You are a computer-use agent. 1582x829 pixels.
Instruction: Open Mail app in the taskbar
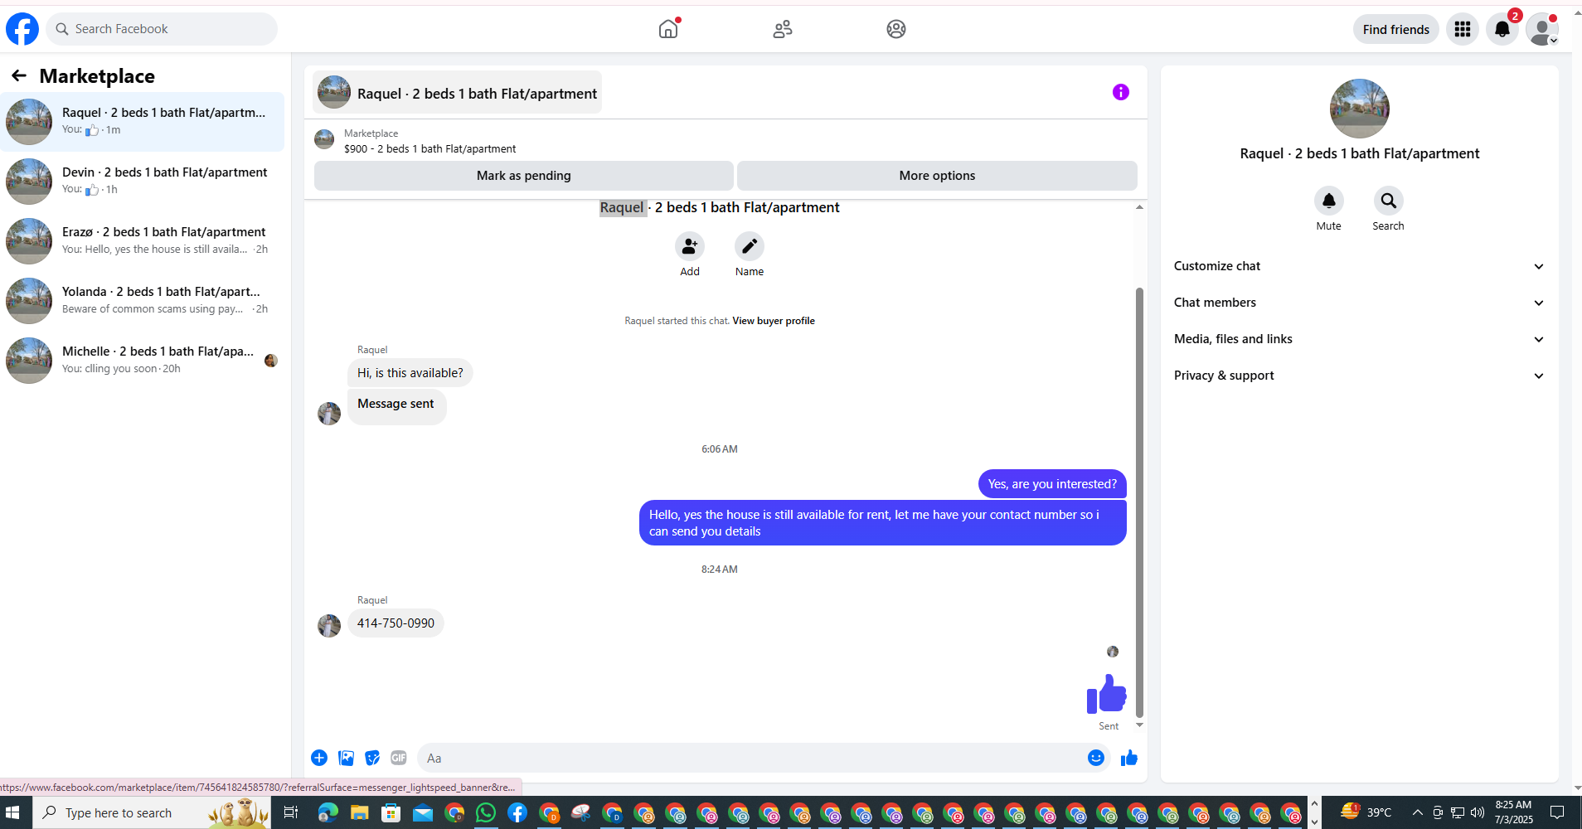point(423,813)
